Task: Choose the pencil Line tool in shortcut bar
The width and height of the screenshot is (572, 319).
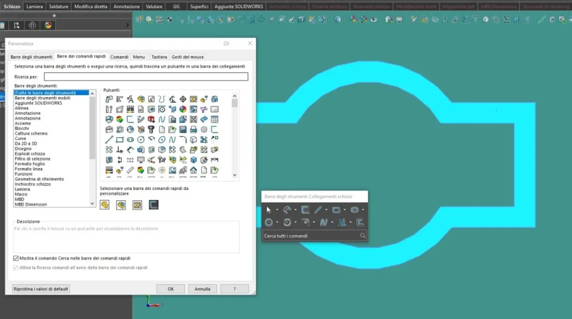Action: 318,210
